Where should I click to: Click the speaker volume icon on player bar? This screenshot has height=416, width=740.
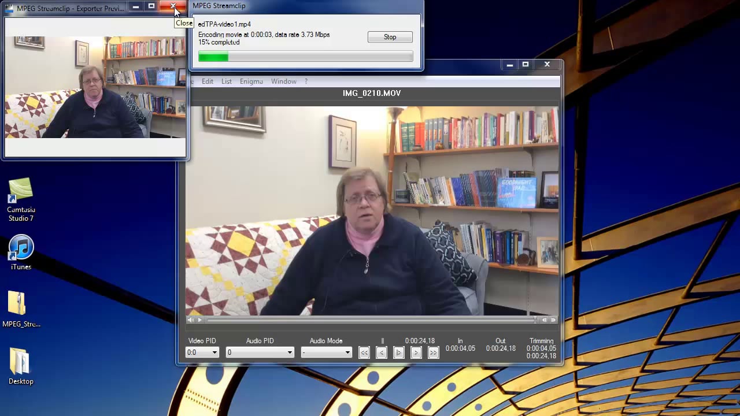(191, 320)
